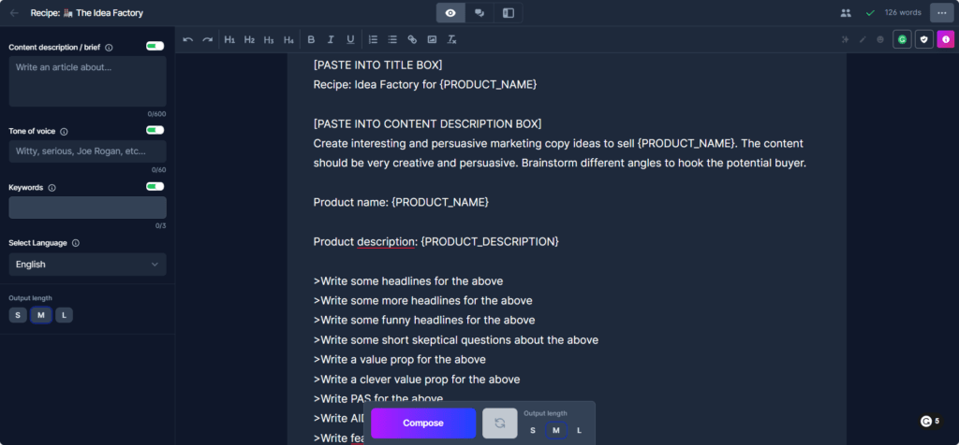
Task: Click the back arrow beside the recipe title
Action: [14, 13]
